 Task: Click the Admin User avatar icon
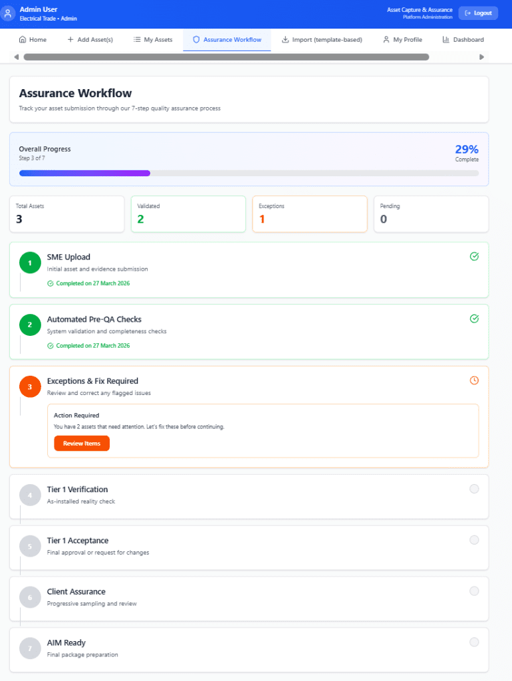click(x=7, y=13)
